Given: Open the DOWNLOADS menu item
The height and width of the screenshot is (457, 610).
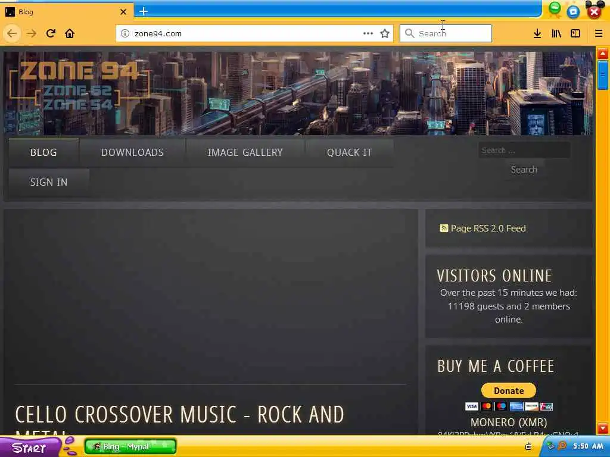Looking at the screenshot, I should [132, 152].
